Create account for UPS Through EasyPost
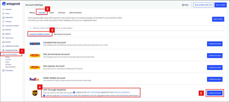This screenshot has width=230, height=102. 215,93
